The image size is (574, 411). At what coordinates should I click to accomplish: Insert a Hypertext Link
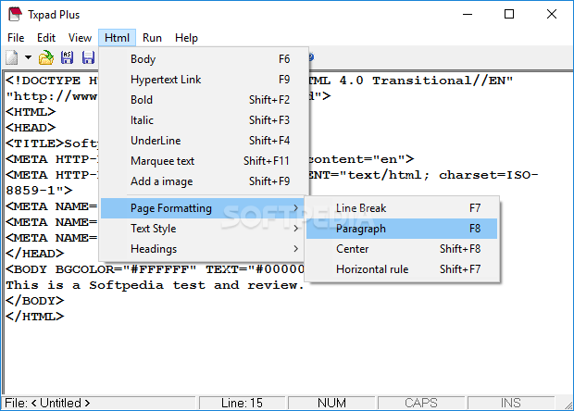205,80
